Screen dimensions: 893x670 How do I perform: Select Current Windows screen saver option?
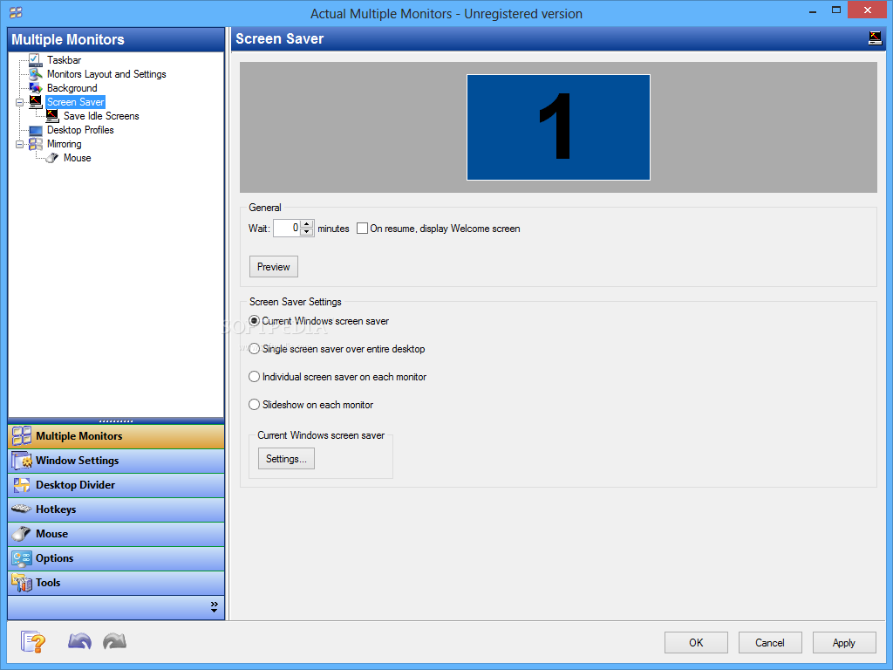pos(255,321)
